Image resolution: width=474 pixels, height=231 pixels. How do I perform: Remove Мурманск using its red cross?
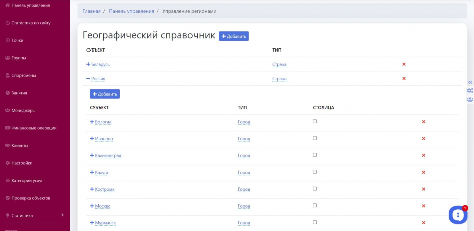click(424, 223)
